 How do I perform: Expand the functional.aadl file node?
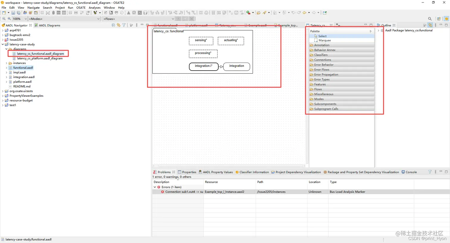(6, 68)
